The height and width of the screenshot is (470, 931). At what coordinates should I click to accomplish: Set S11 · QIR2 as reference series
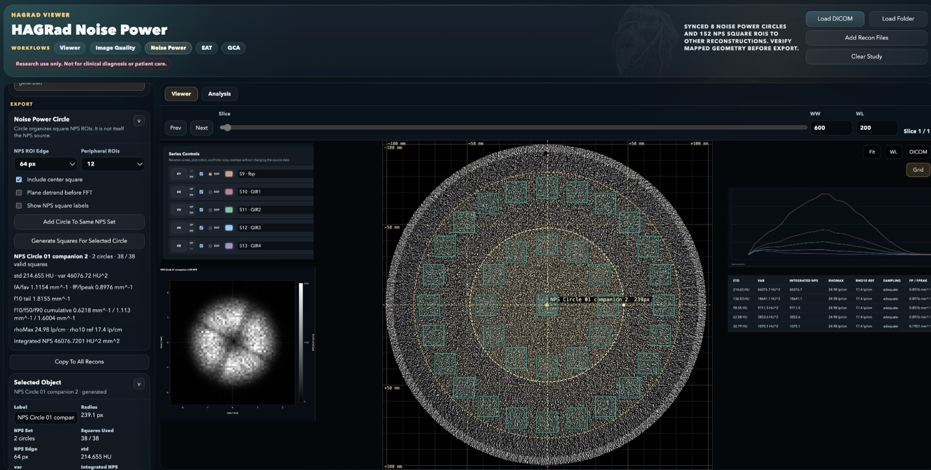coord(210,210)
